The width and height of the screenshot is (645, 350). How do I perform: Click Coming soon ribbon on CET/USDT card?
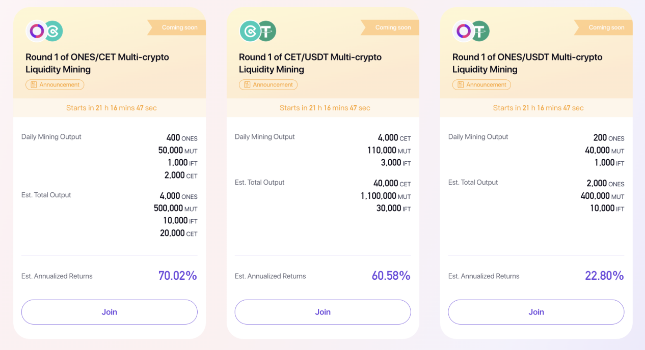click(390, 27)
